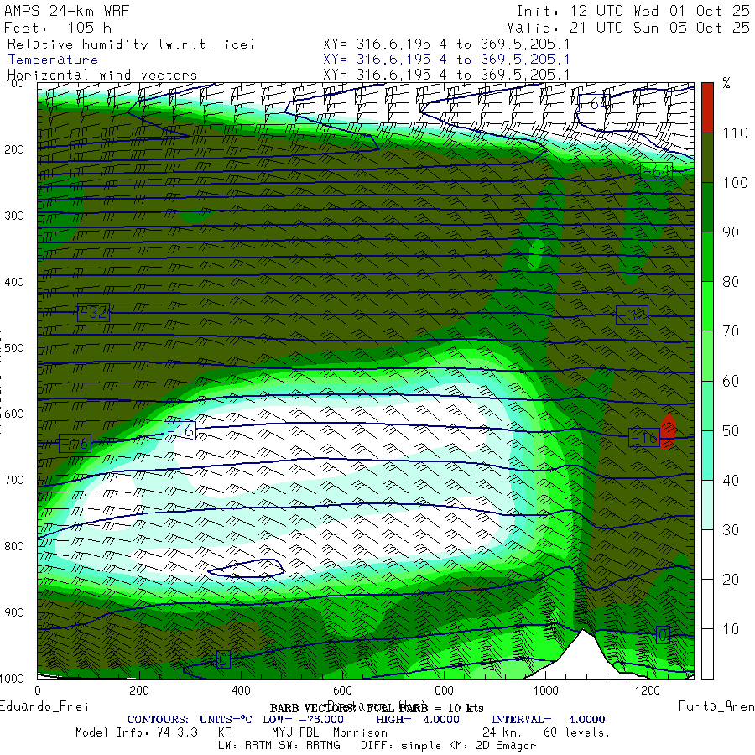This screenshot has width=755, height=755.
Task: Click the red supersaturation patch near 600 hPa
Action: (668, 431)
